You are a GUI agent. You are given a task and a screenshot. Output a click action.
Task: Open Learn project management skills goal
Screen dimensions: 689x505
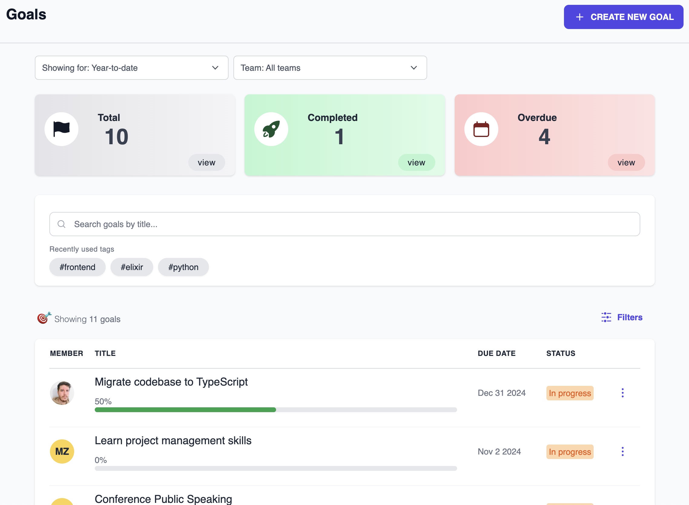point(173,441)
